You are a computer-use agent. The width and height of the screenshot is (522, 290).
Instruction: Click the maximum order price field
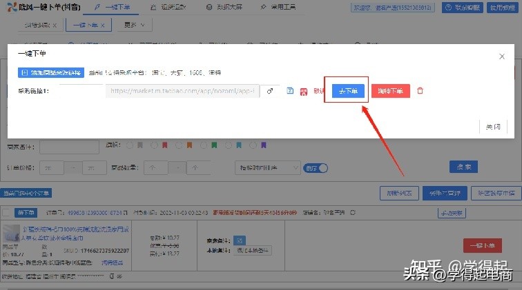[95, 168]
